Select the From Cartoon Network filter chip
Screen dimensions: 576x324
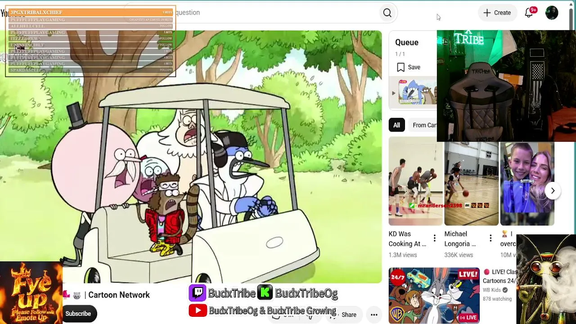click(424, 125)
